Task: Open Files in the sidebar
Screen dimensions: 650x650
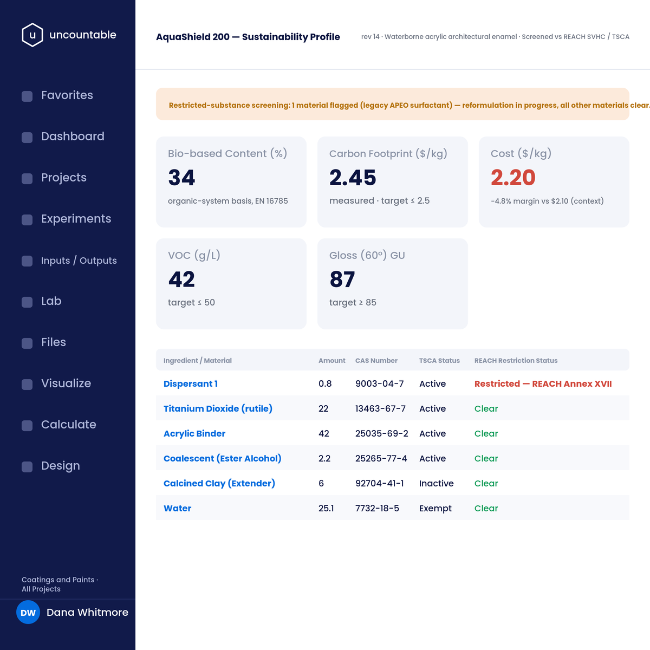Action: [54, 342]
